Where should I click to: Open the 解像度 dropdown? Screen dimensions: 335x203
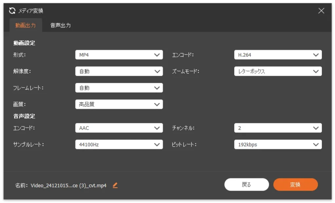click(x=119, y=71)
